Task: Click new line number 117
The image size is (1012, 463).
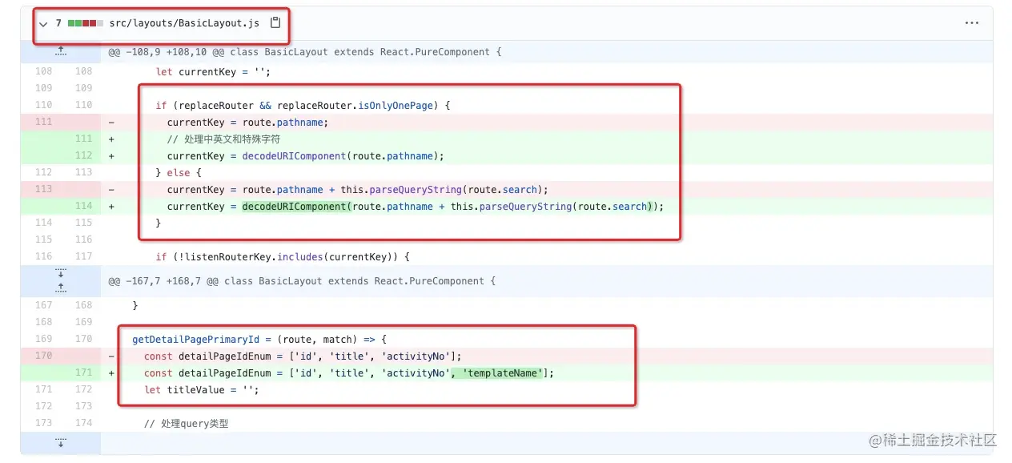Action: click(83, 257)
